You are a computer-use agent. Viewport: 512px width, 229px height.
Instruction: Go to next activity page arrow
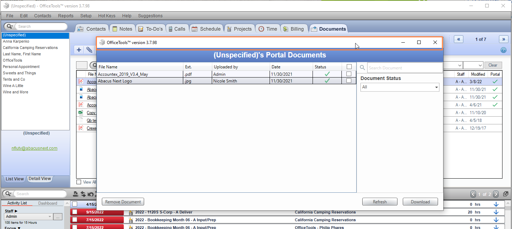496,194
